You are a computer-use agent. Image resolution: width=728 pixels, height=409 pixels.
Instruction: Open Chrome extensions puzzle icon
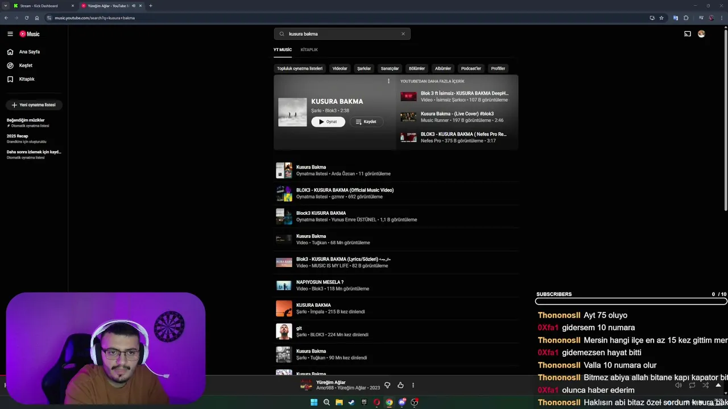pos(686,18)
